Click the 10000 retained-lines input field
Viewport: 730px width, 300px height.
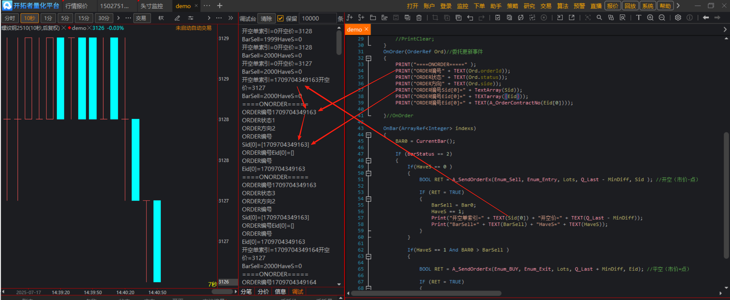tap(318, 18)
